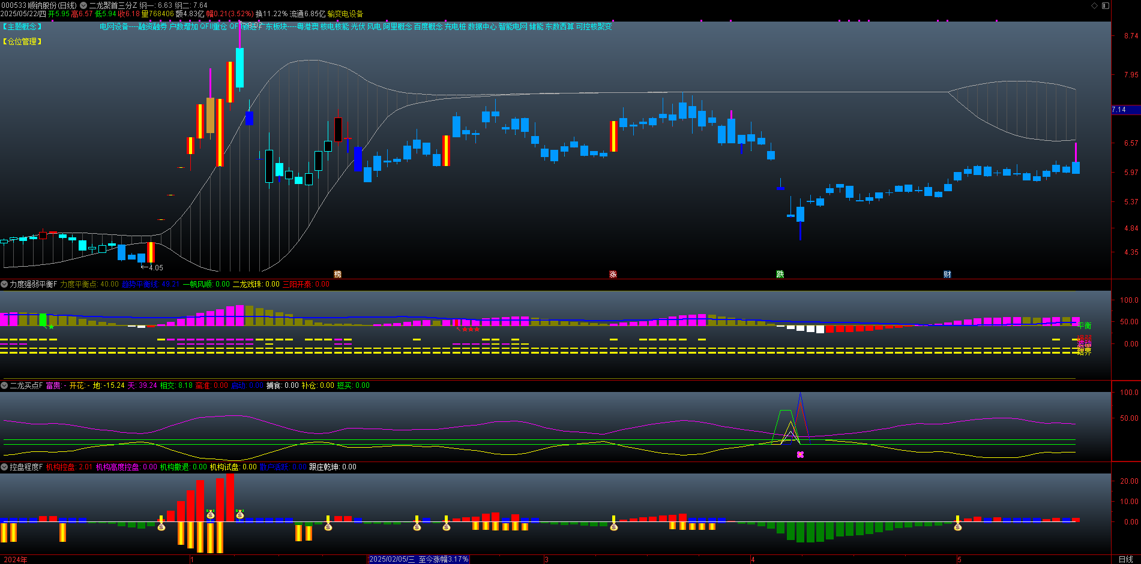Click the green 跌 marker icon
This screenshot has width=1141, height=564.
tap(780, 274)
